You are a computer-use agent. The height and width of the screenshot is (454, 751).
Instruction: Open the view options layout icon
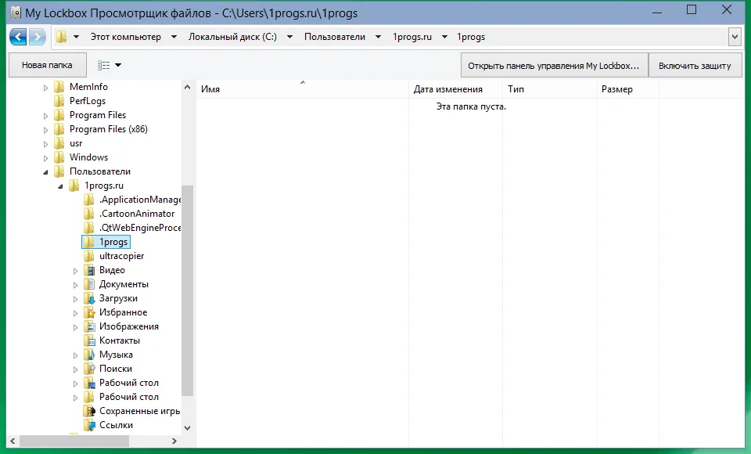click(103, 65)
